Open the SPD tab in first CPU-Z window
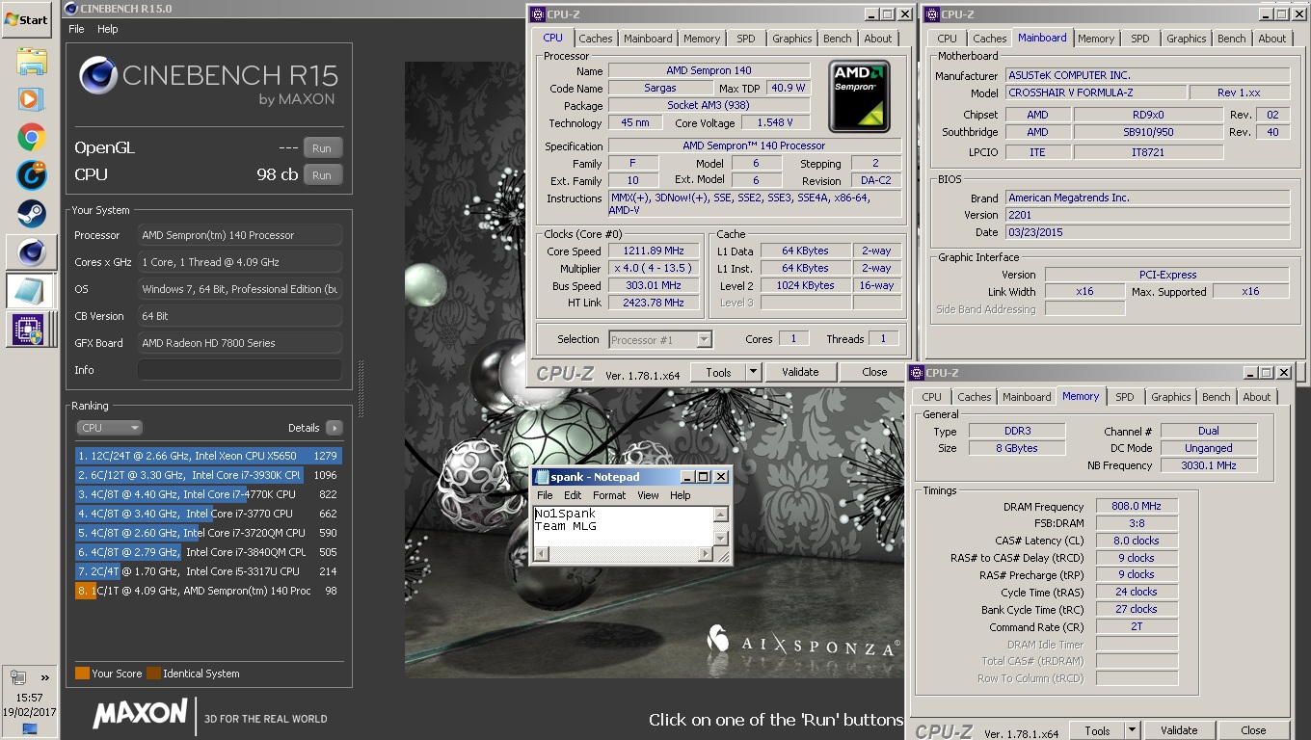Viewport: 1311px width, 740px height. point(746,39)
